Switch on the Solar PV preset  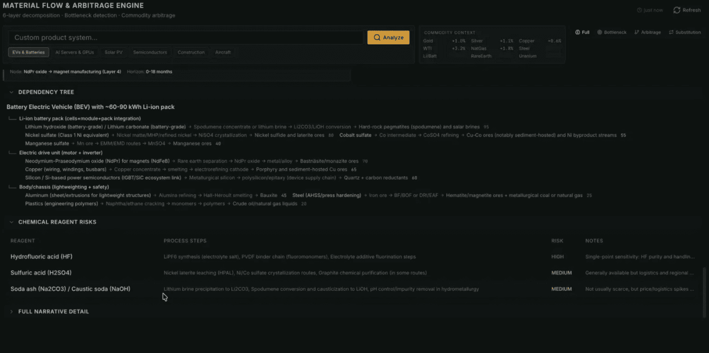[x=113, y=52]
